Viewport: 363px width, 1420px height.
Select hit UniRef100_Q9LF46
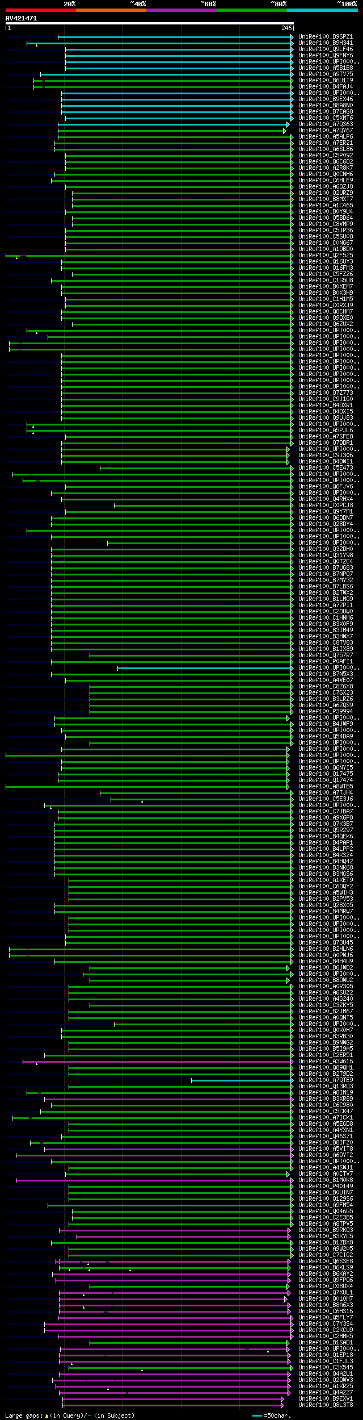(326, 49)
